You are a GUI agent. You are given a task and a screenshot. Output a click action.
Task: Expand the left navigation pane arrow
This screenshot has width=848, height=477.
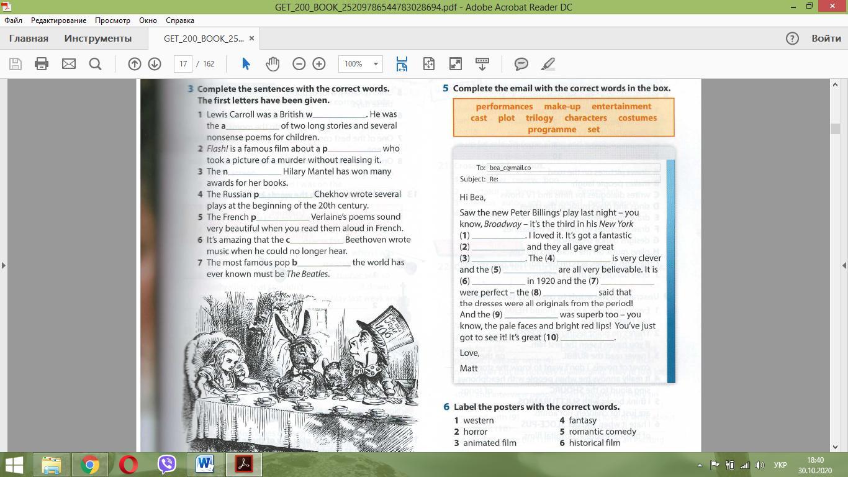(4, 265)
